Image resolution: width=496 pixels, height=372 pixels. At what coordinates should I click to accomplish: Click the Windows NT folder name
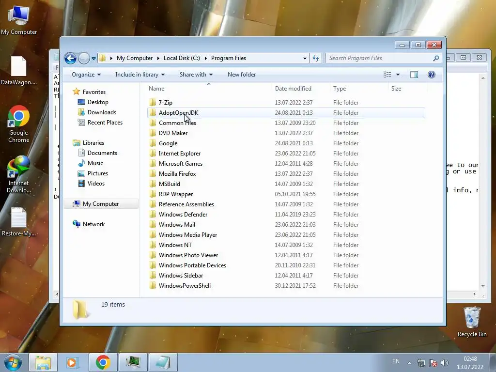tap(175, 245)
